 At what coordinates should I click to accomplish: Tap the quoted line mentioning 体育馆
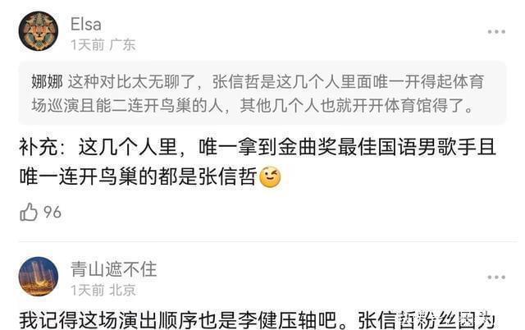click(253, 106)
